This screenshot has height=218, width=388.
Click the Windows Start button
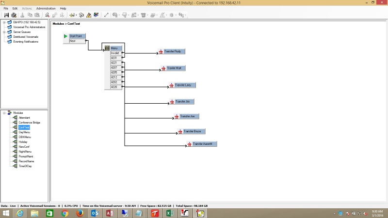tap(6, 213)
